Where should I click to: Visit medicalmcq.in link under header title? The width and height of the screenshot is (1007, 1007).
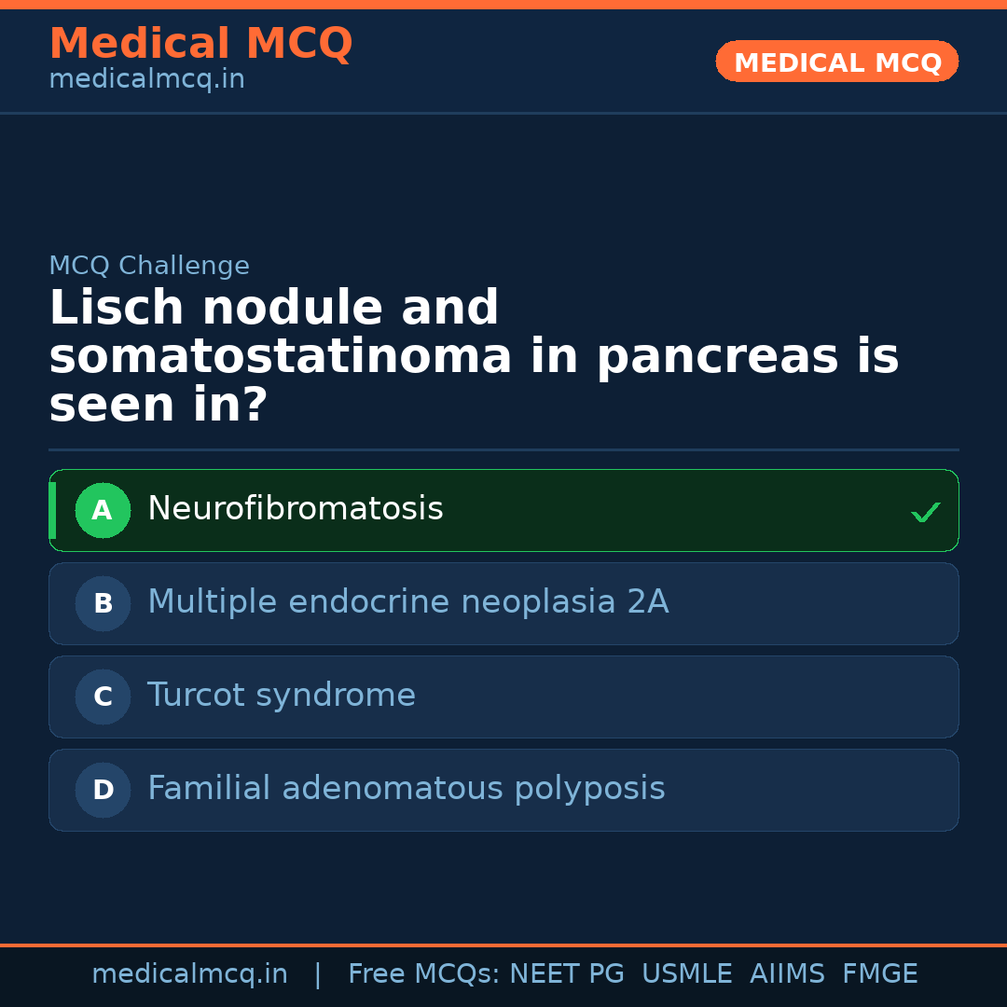pos(146,79)
